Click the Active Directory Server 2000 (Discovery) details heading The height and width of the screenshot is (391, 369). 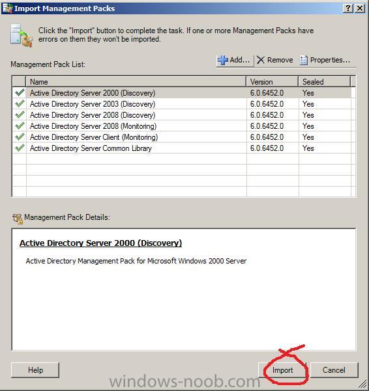tap(100, 243)
